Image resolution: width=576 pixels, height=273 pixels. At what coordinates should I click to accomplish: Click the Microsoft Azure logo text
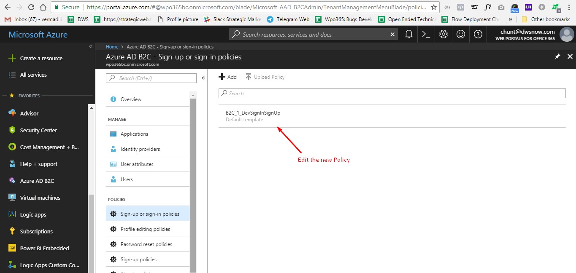coord(38,35)
